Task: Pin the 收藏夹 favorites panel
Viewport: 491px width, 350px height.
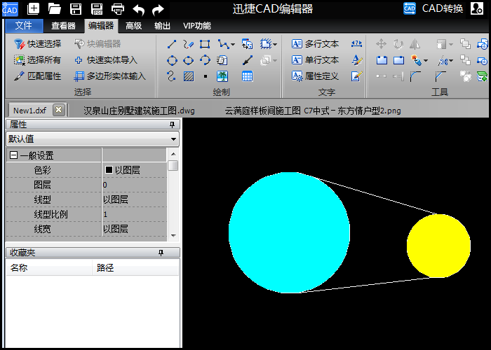Action: [x=161, y=253]
